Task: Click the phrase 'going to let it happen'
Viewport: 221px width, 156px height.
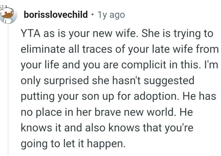Action: pyautogui.click(x=73, y=143)
